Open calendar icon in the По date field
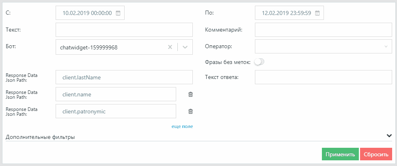397x166 pixels. coord(317,13)
